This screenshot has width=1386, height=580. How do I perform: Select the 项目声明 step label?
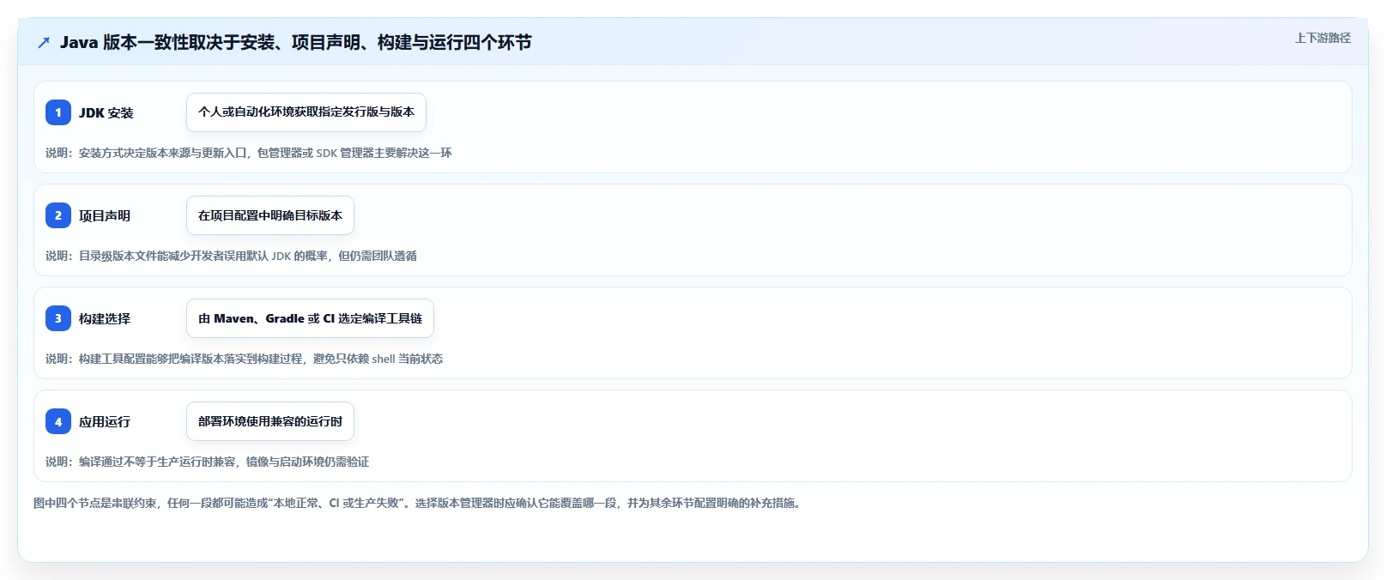(x=105, y=215)
